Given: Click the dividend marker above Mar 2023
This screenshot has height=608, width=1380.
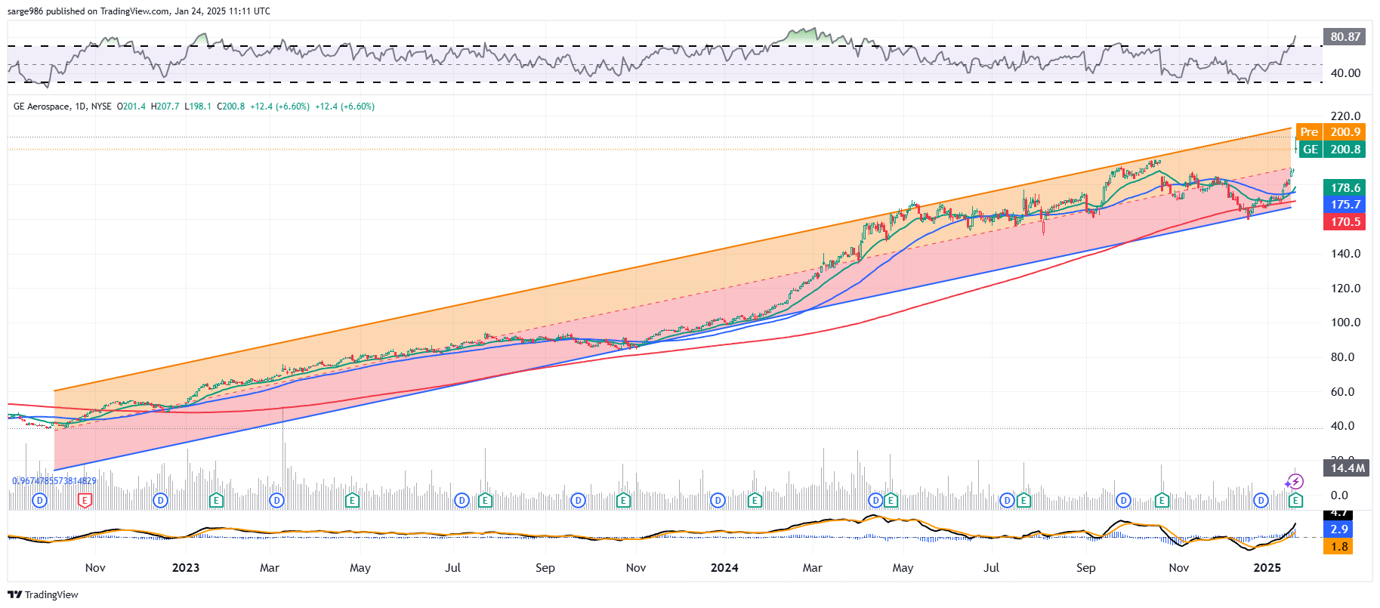Looking at the screenshot, I should click(x=276, y=500).
